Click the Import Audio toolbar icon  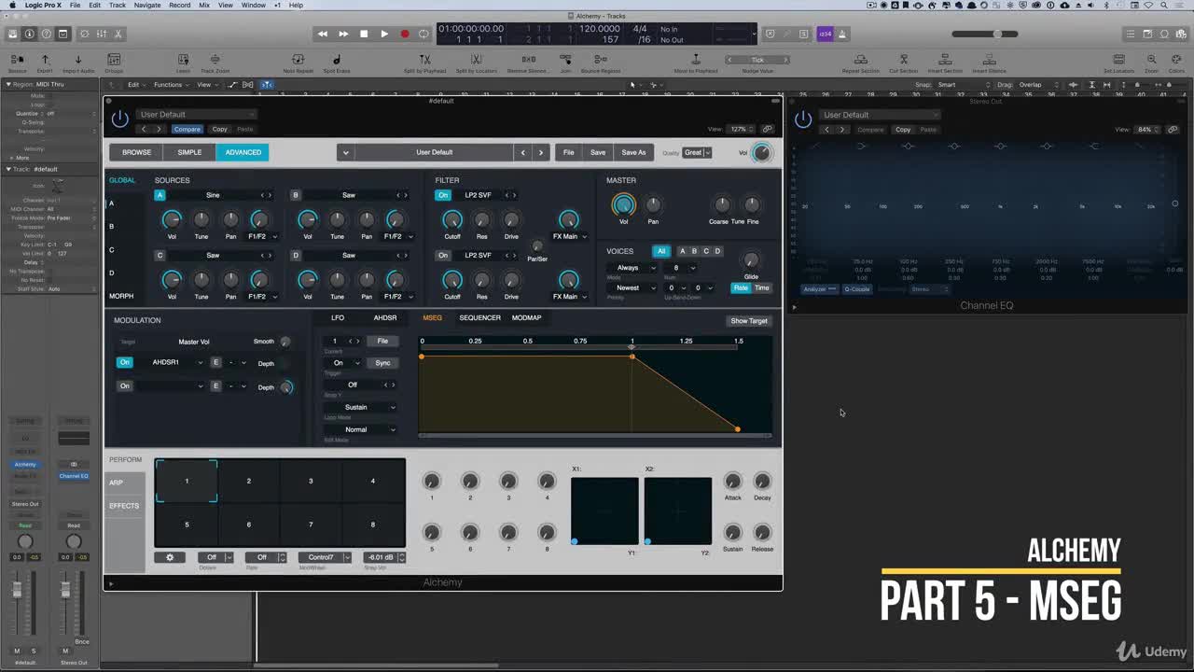78,62
